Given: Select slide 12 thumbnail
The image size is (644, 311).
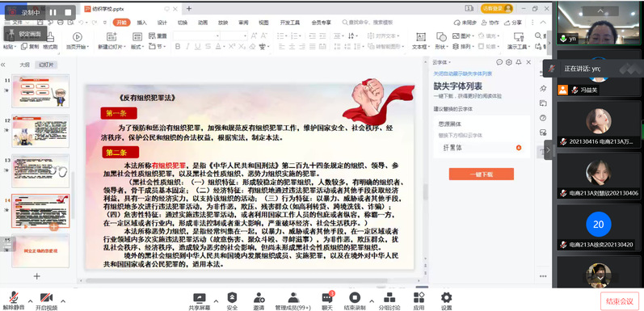Looking at the screenshot, I should [x=40, y=131].
